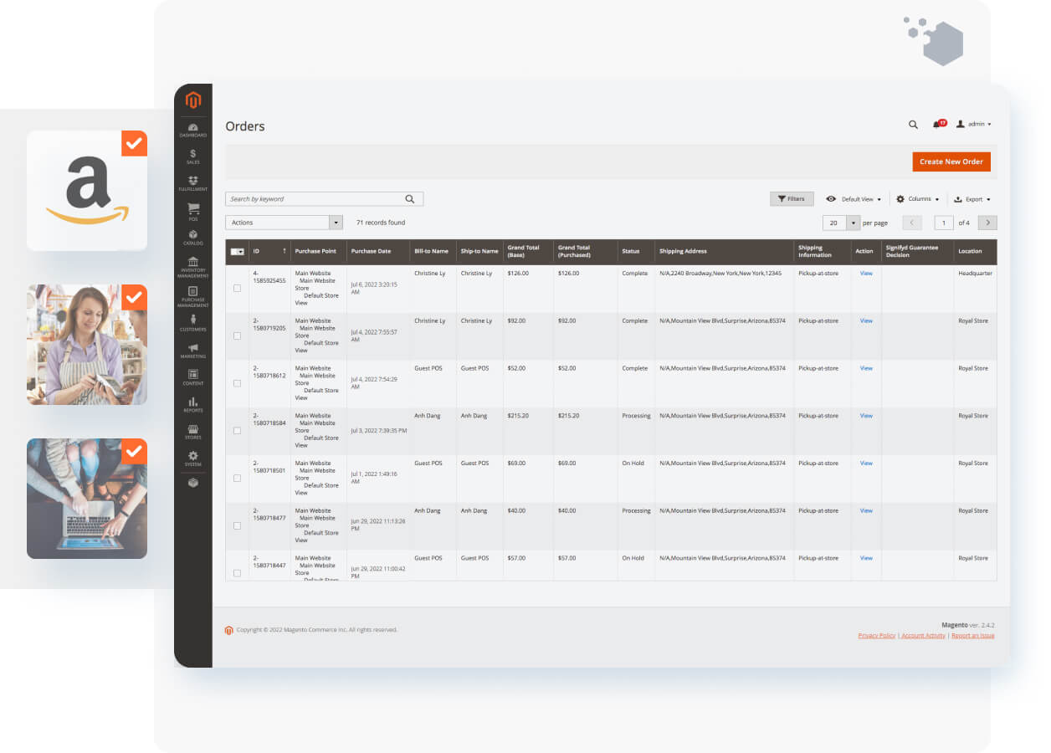Expand the Actions dropdown
Screen dimensions: 1051x753
284,223
